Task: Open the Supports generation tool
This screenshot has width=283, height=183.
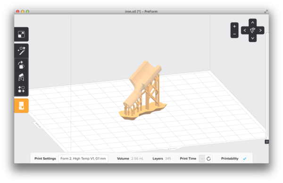Action: [x=21, y=77]
